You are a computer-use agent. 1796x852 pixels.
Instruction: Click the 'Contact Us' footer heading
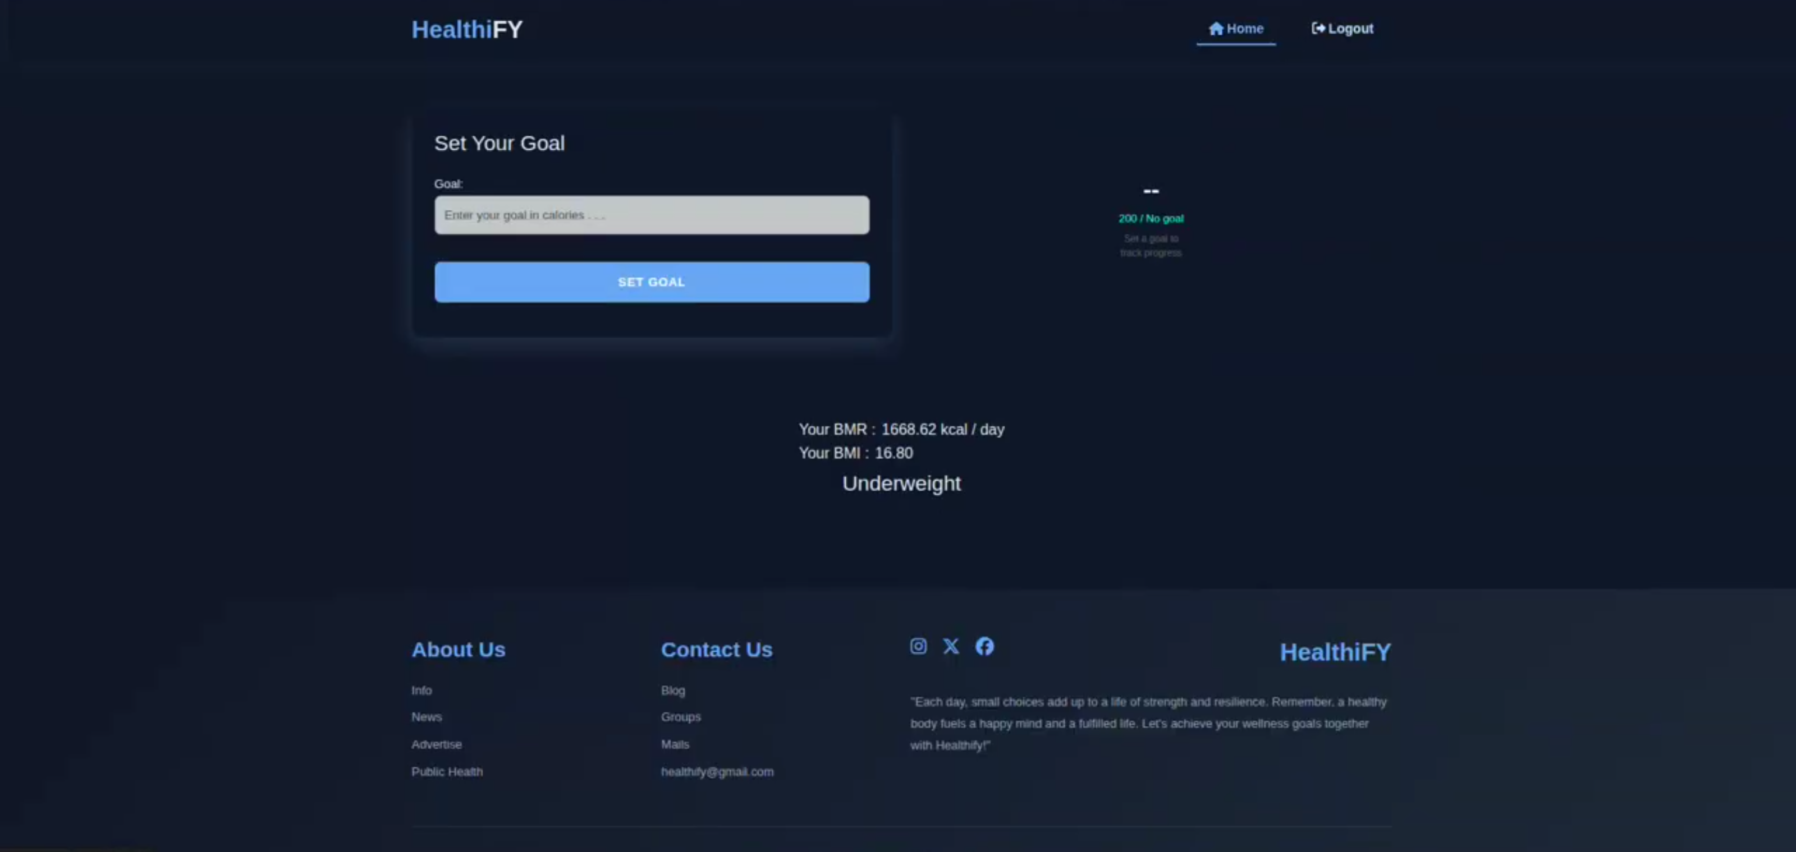[x=717, y=650]
